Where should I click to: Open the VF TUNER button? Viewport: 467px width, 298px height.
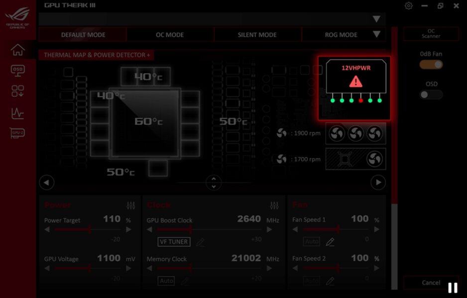tap(173, 242)
